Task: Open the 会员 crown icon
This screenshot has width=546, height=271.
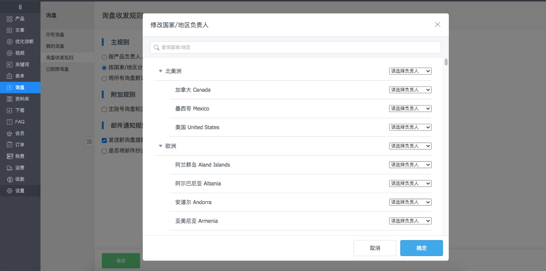Action: click(x=10, y=133)
